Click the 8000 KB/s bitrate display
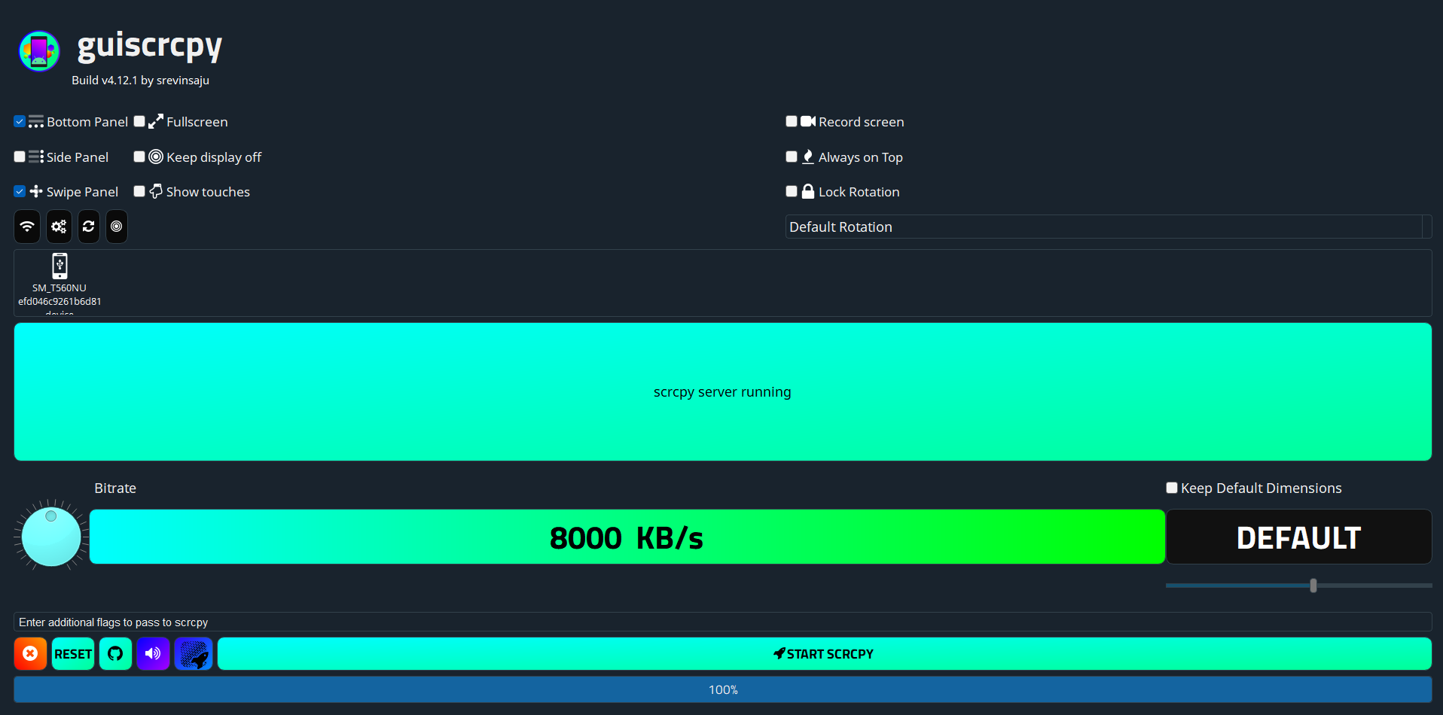Image resolution: width=1443 pixels, height=715 pixels. [x=627, y=537]
